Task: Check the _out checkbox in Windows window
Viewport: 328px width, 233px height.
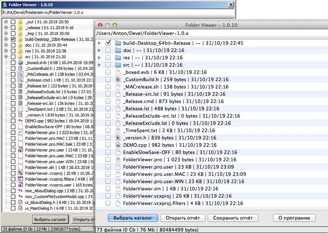Action: pos(13,22)
